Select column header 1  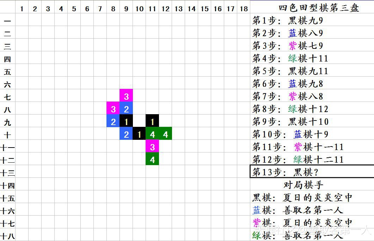[x=22, y=9]
